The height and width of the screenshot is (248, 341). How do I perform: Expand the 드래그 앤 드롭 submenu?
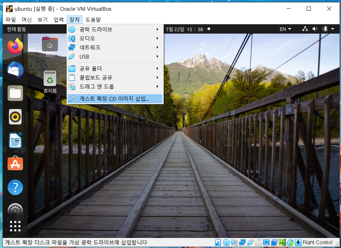coord(115,87)
